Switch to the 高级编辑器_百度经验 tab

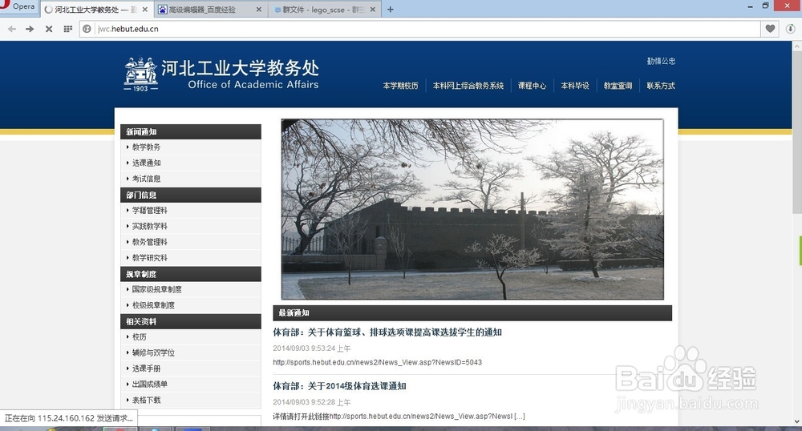(209, 9)
